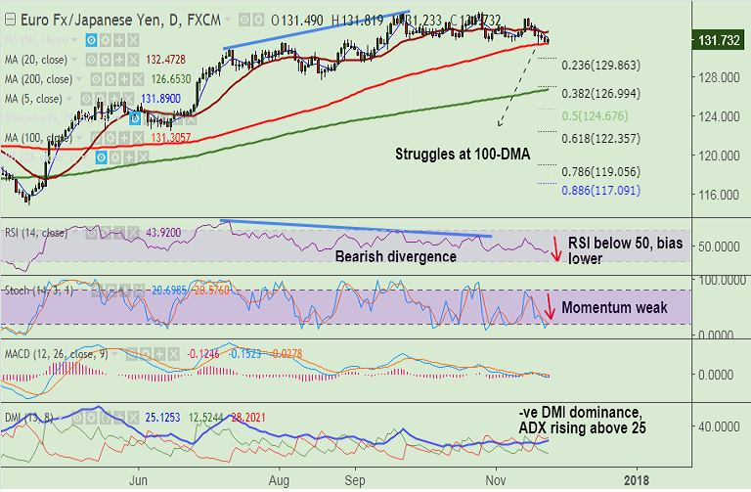Select 'Struggles at 100-DMA' text annotation

click(463, 155)
